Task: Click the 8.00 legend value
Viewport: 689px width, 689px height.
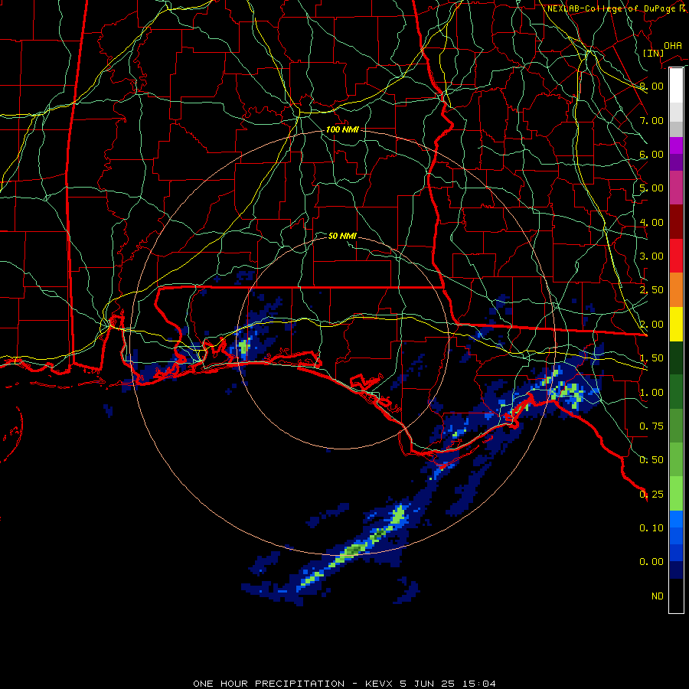Action: point(651,86)
